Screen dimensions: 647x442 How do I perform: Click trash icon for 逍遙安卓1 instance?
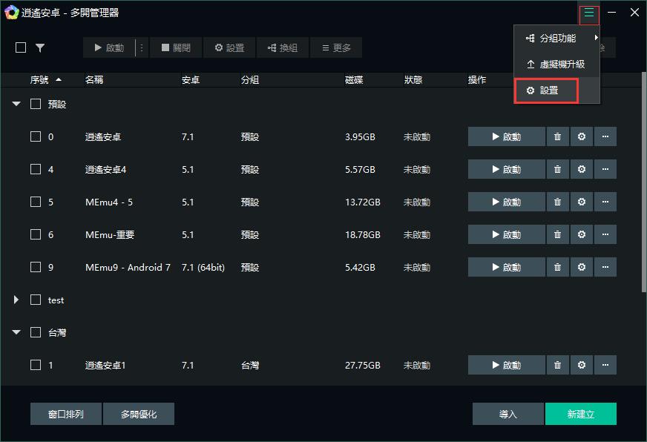557,365
